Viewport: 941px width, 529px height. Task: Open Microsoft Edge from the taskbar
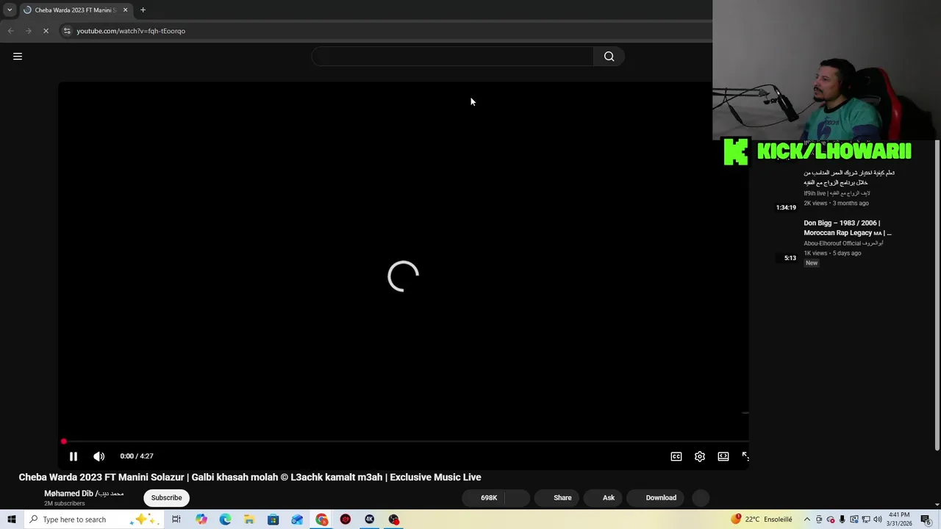point(225,519)
